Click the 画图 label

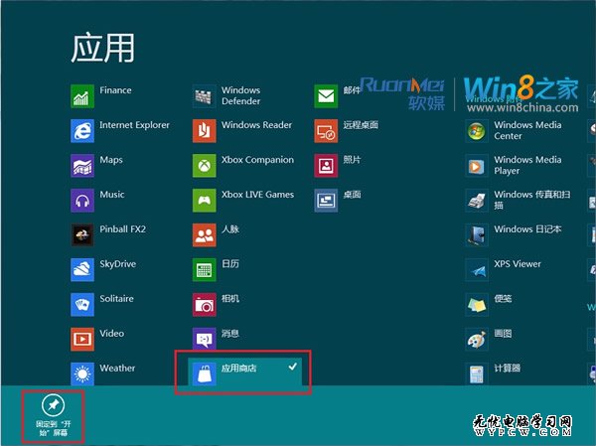503,334
